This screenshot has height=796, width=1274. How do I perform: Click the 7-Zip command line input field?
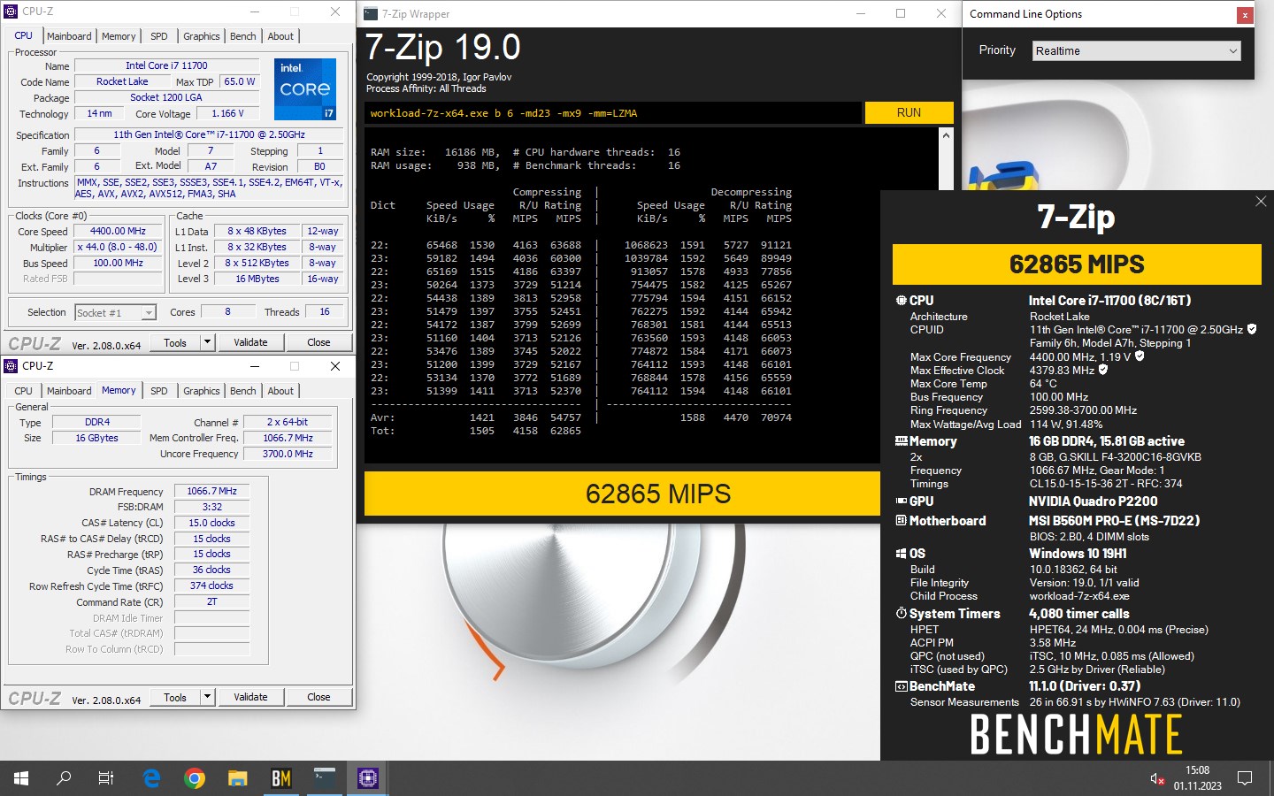[x=612, y=113]
